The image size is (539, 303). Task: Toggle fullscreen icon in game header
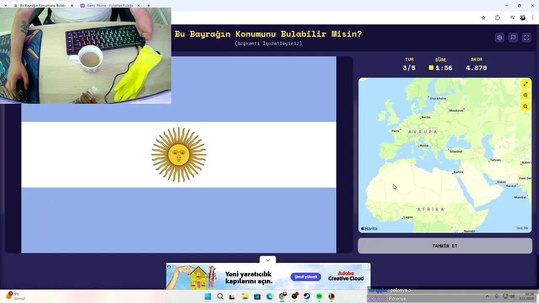click(x=526, y=37)
